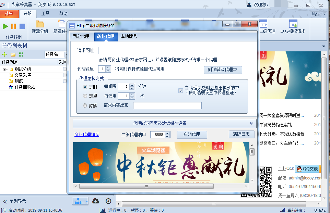Stop tasks with the blue square icon

[22, 26]
